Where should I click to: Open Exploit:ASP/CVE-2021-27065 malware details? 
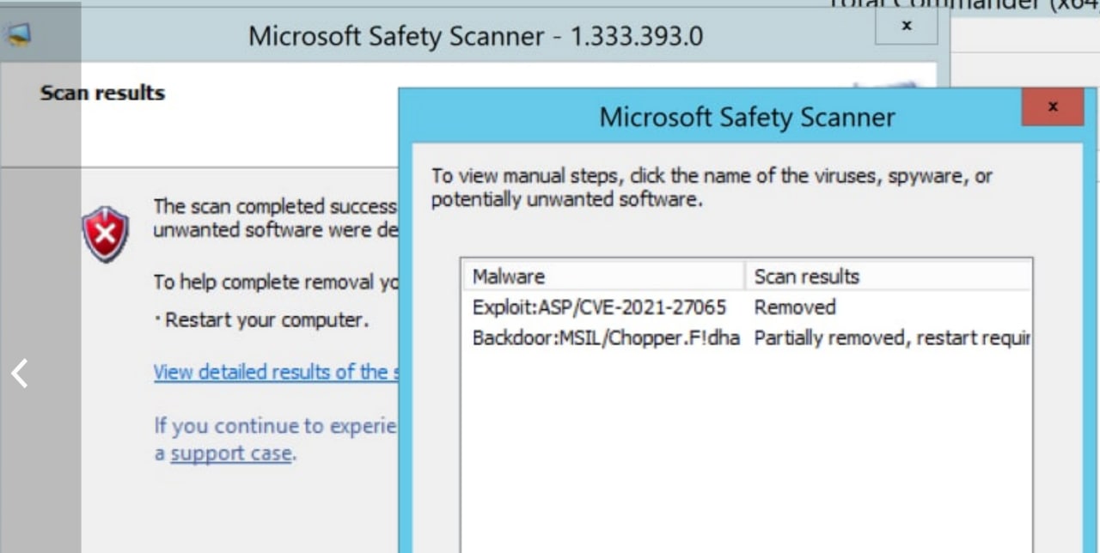point(599,307)
